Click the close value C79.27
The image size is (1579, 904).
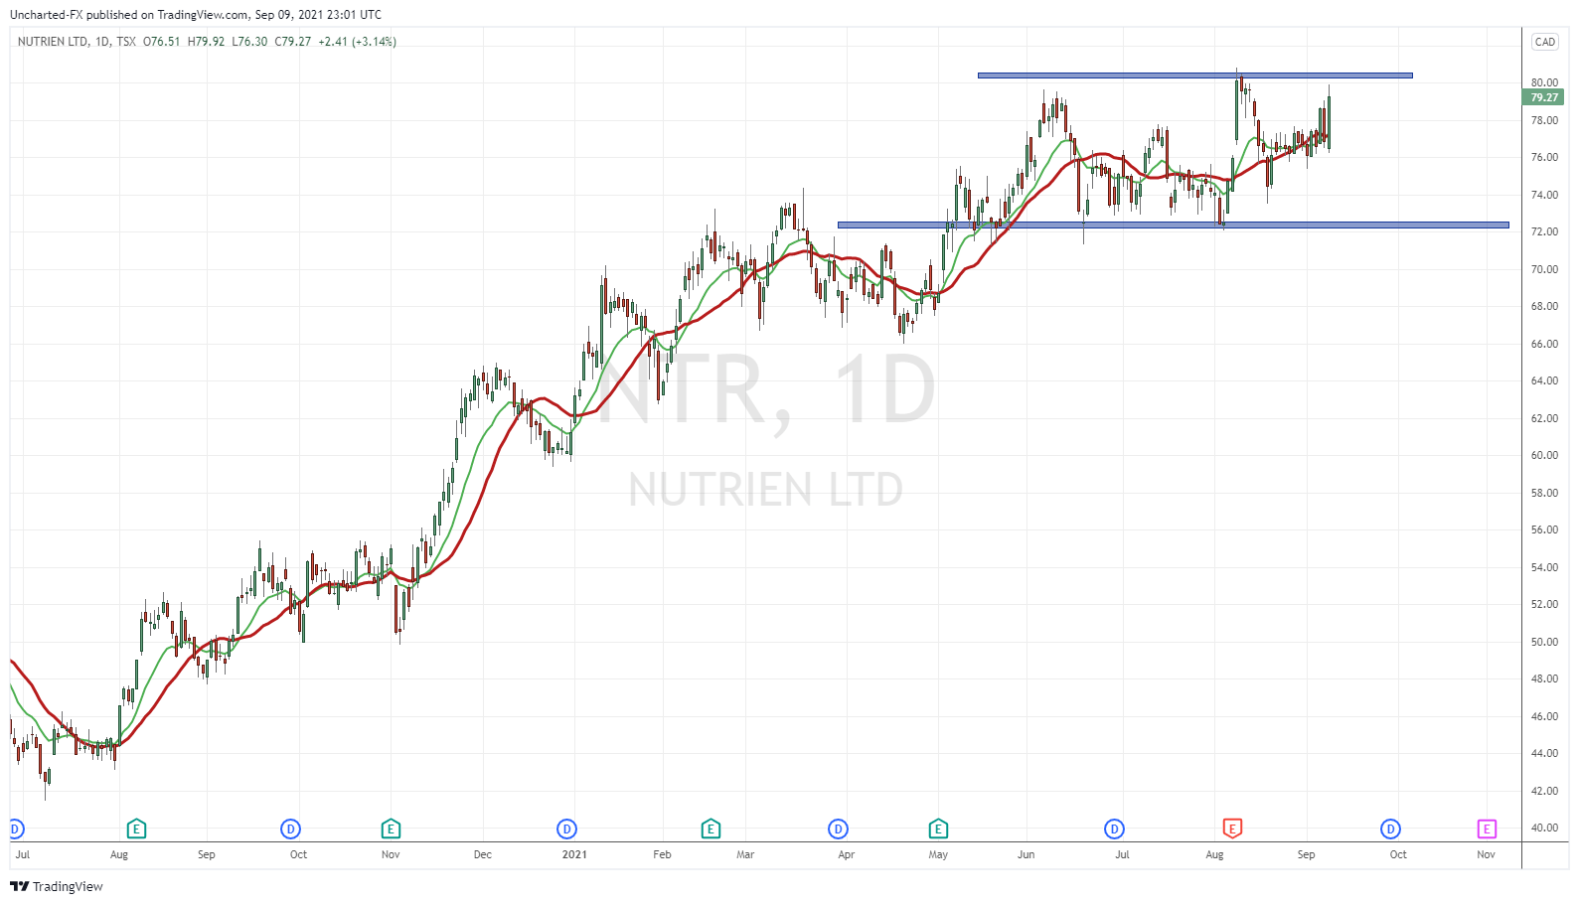(x=293, y=42)
